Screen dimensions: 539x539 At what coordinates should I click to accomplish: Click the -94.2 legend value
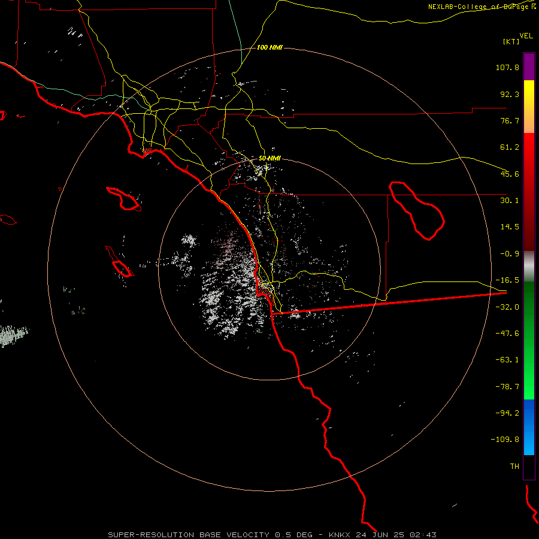pyautogui.click(x=507, y=413)
